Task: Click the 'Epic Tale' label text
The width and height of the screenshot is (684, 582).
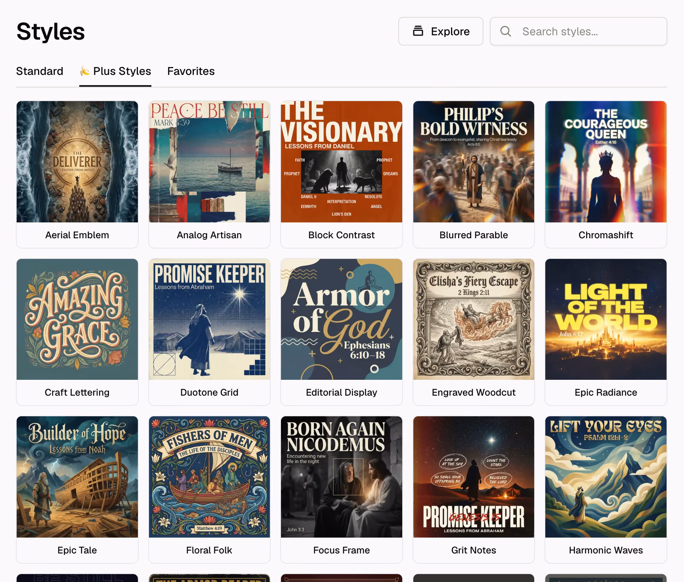Action: (77, 550)
